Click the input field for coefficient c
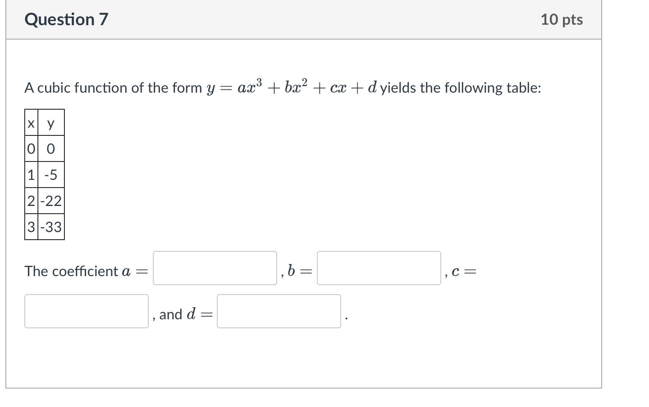 pyautogui.click(x=87, y=312)
